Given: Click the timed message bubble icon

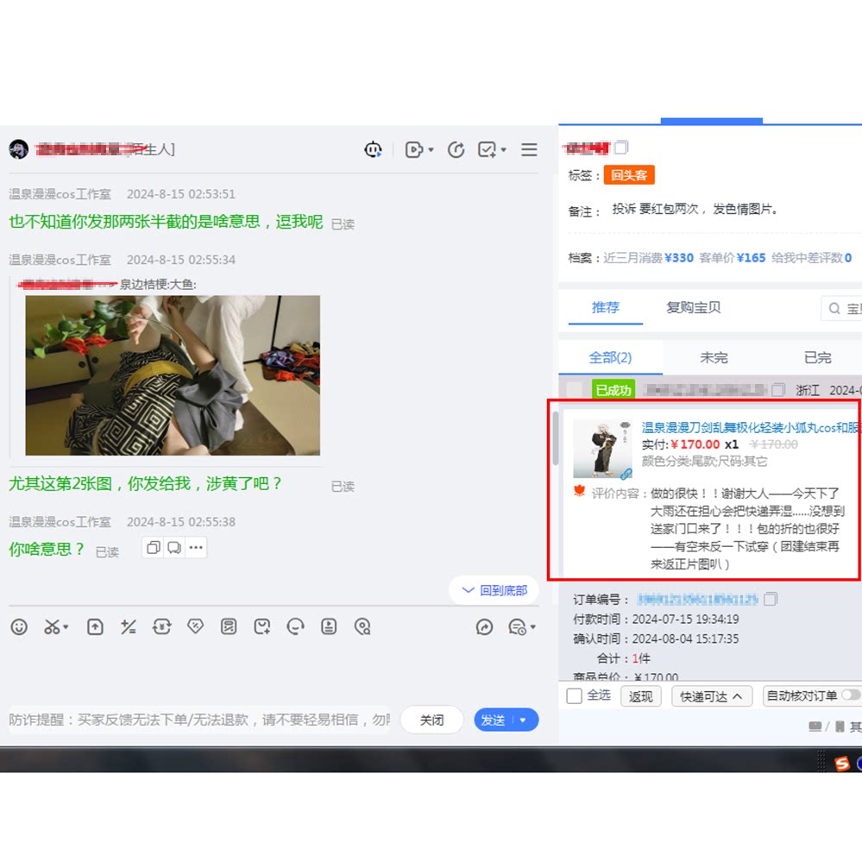Looking at the screenshot, I should 518,627.
